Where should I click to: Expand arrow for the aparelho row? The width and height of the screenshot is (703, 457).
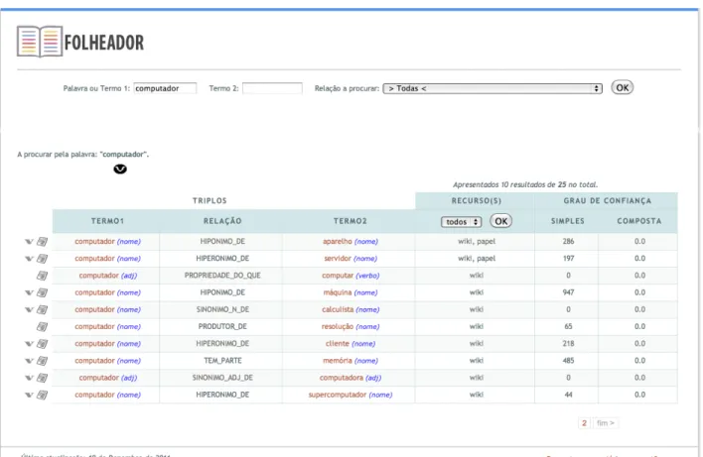tap(29, 242)
